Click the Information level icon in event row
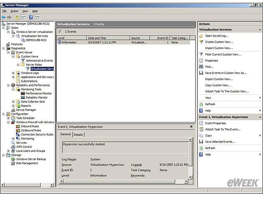 point(59,42)
